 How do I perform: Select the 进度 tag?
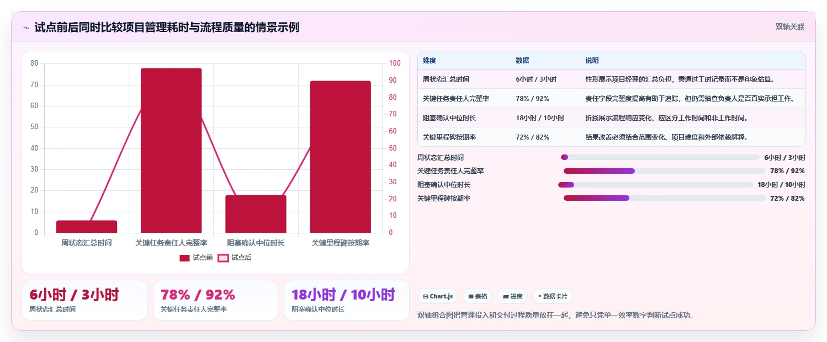512,296
